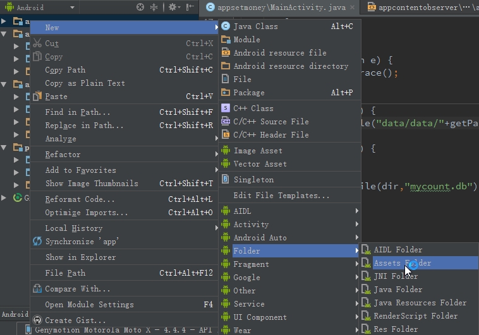The image size is (479, 335).
Task: Open the UI Component submenu
Action: coord(289,317)
